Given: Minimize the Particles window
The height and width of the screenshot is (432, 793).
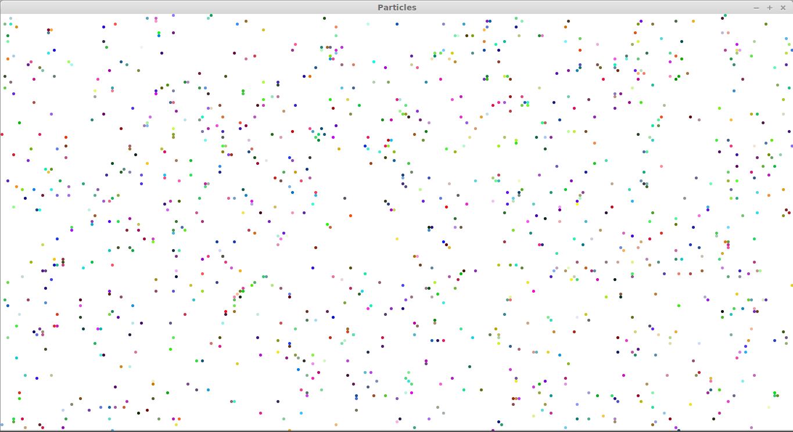Looking at the screenshot, I should click(x=756, y=8).
